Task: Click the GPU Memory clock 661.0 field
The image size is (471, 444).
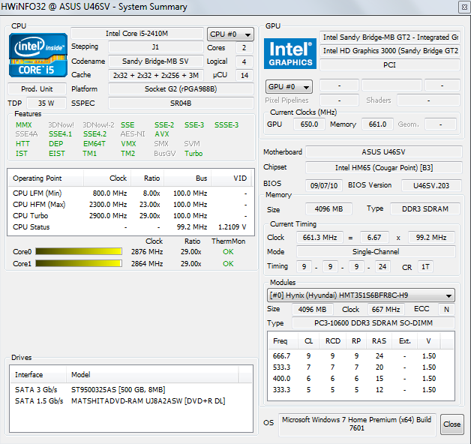Action: tap(377, 124)
